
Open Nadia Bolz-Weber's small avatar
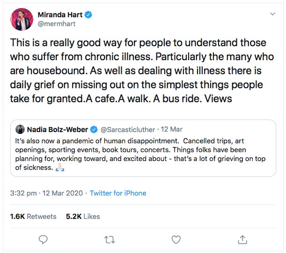tap(20, 129)
